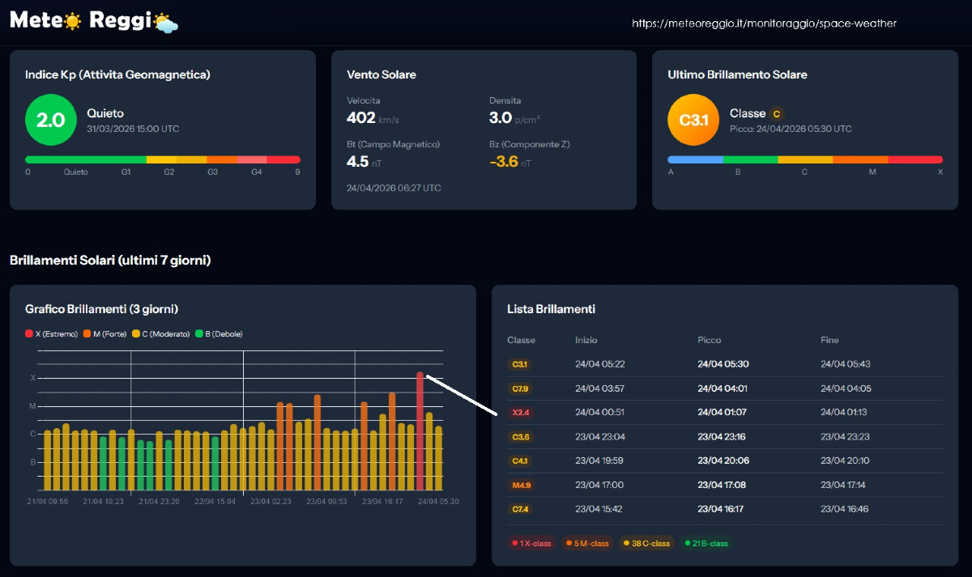Click the green 2.0 Kp index circle
Viewport: 972px width, 577px height.
(50, 120)
